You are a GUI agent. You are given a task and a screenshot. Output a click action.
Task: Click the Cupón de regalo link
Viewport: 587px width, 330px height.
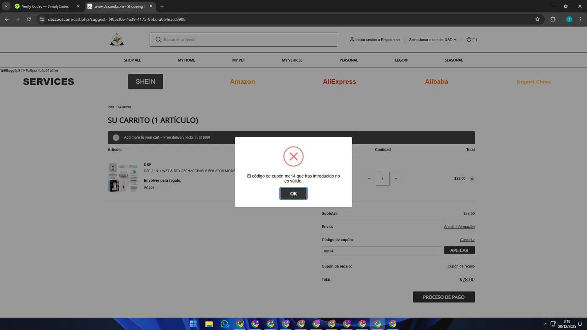point(461,266)
